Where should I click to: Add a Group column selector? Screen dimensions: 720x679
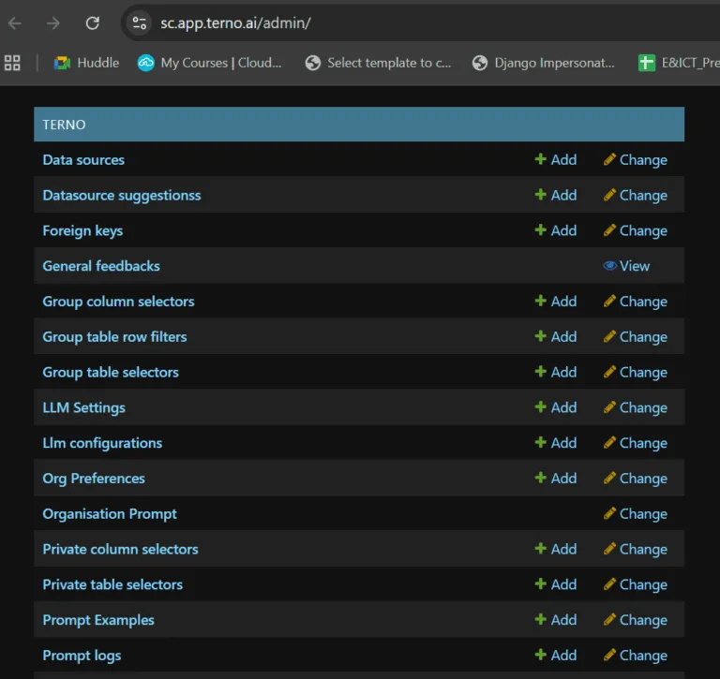pos(556,301)
